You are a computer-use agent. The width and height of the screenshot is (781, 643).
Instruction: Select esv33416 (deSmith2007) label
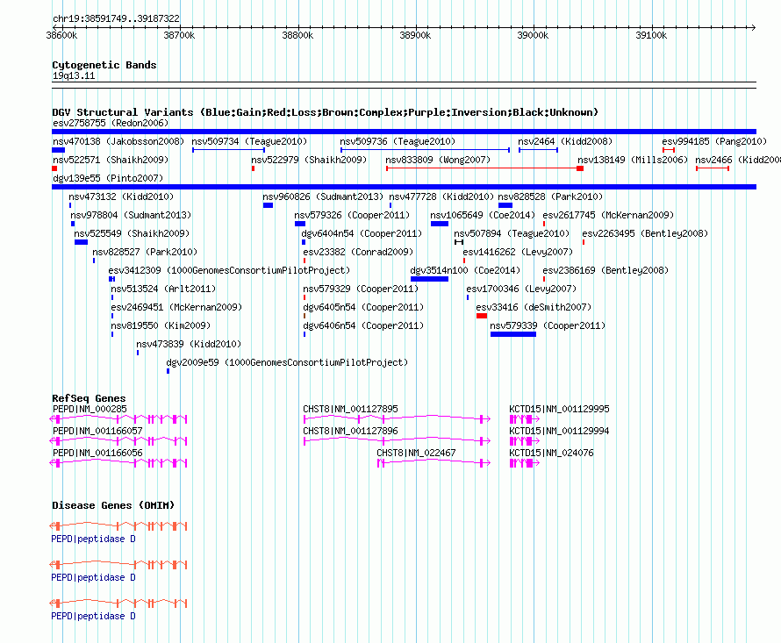(534, 307)
